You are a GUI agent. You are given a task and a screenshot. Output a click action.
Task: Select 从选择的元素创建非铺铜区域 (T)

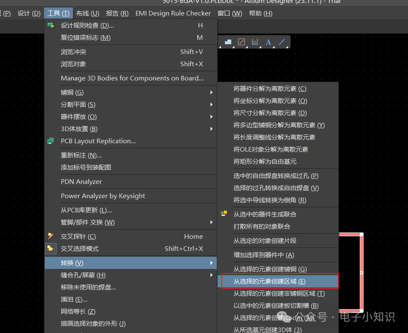(x=278, y=294)
